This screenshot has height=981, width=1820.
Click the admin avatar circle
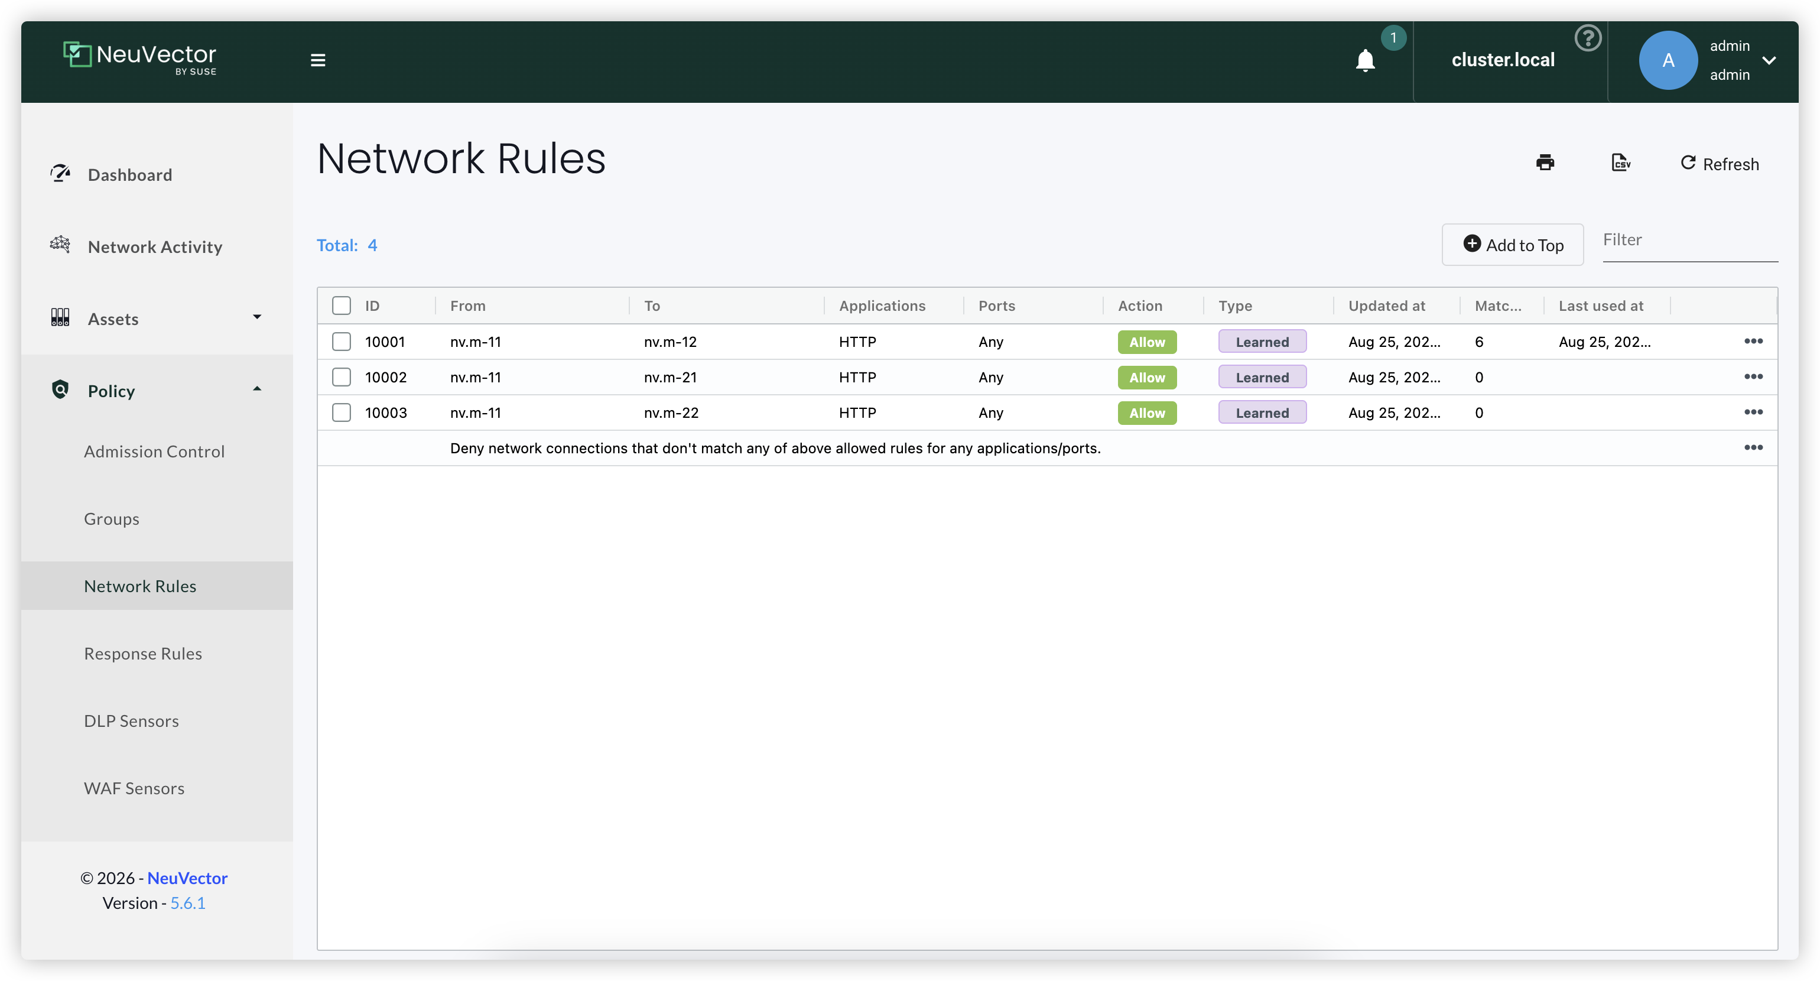point(1668,60)
